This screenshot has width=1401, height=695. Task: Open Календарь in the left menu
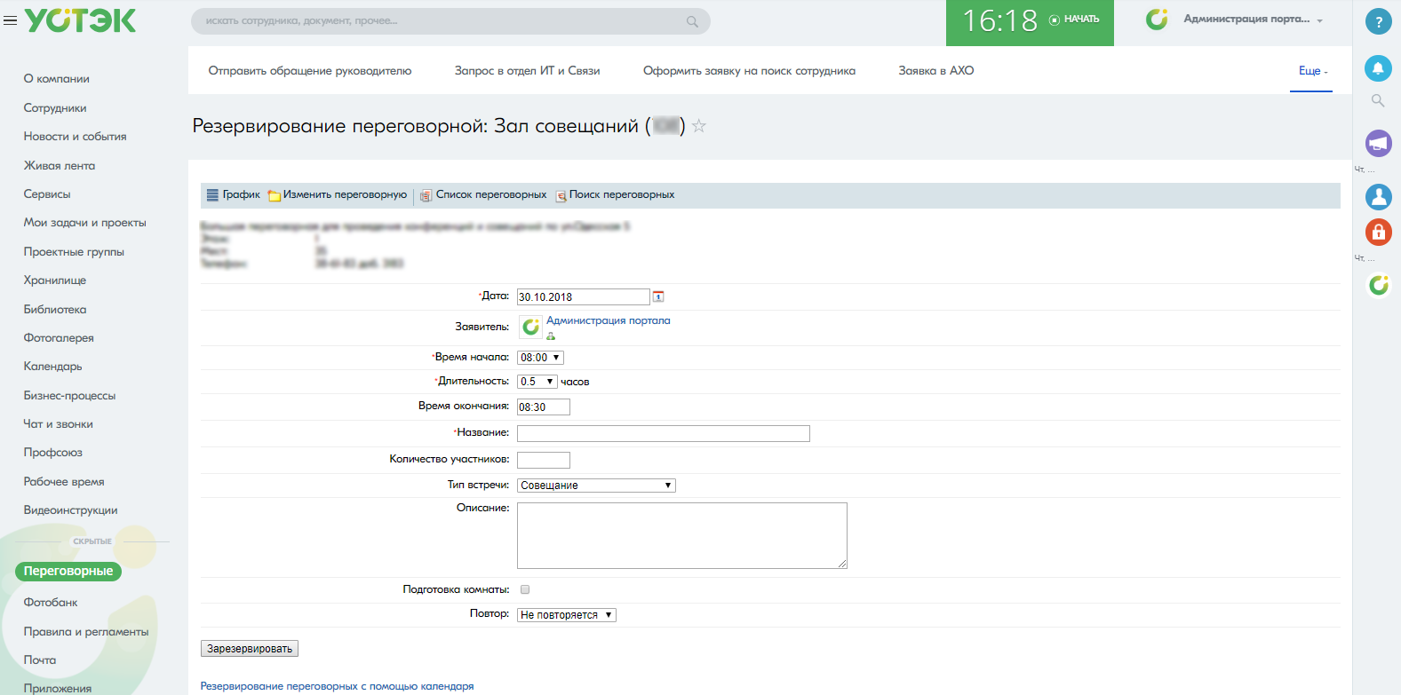tap(52, 367)
